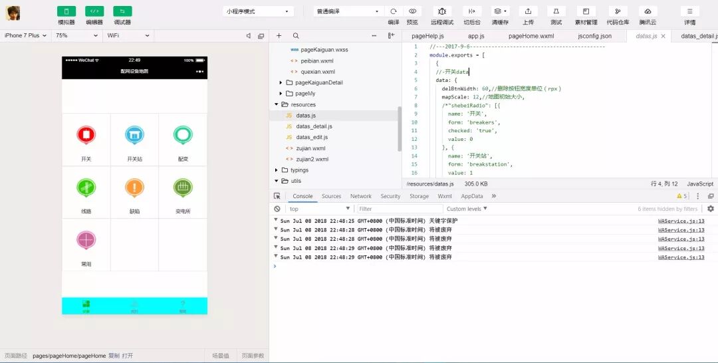This screenshot has height=363, width=718.
Task: Click the add file plus icon
Action: (279, 36)
